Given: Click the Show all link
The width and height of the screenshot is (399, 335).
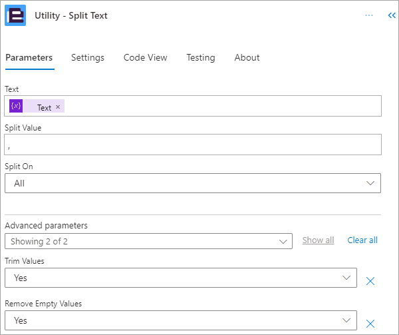Looking at the screenshot, I should [318, 240].
